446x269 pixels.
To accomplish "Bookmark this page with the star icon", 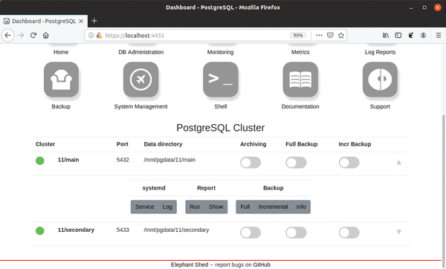I will pyautogui.click(x=341, y=35).
